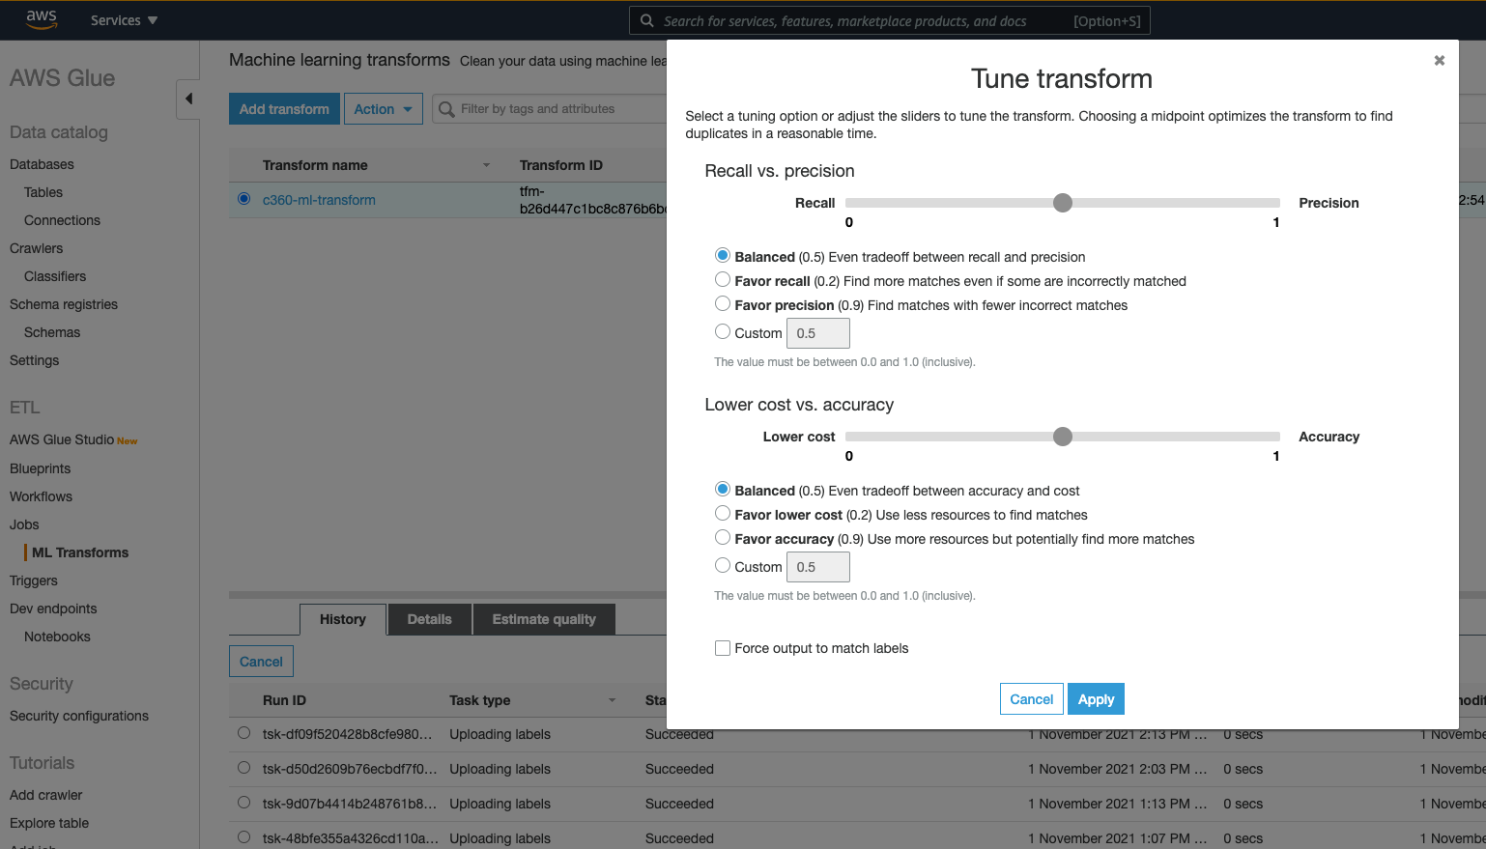Viewport: 1486px width, 849px height.
Task: Select Favor recall radio option
Action: [x=723, y=280]
